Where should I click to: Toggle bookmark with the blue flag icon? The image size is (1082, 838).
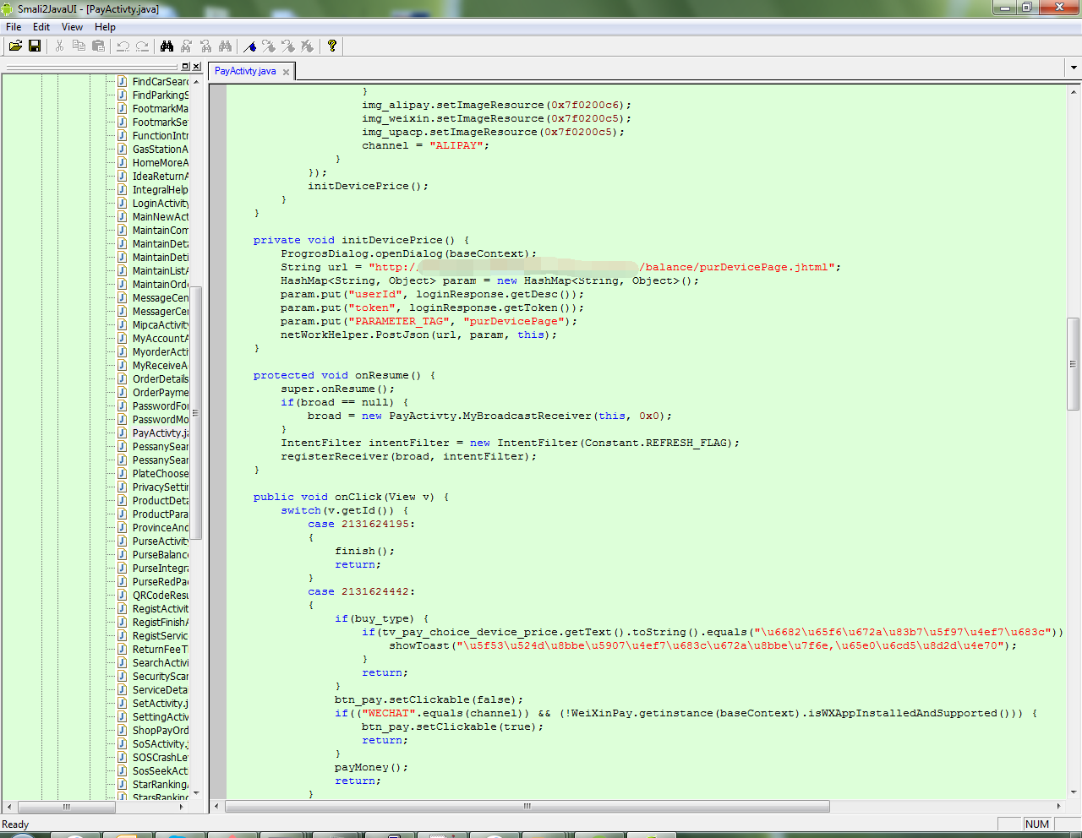[250, 46]
